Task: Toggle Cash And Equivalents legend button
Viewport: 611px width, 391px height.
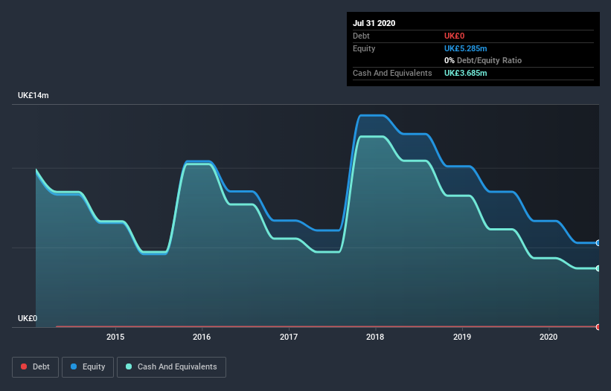Action: click(x=171, y=367)
